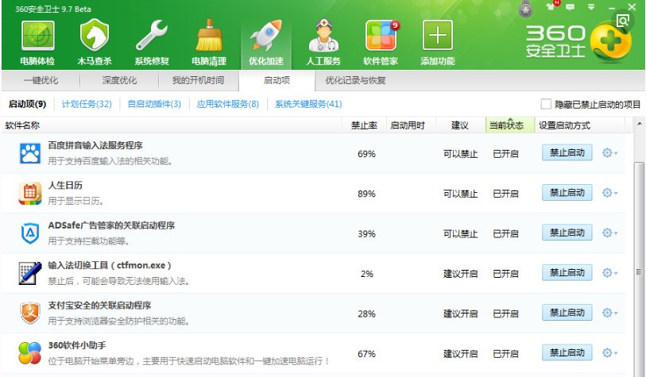646x377 pixels.
Task: Click 已开启 in 360软件小助手 row
Action: [505, 353]
